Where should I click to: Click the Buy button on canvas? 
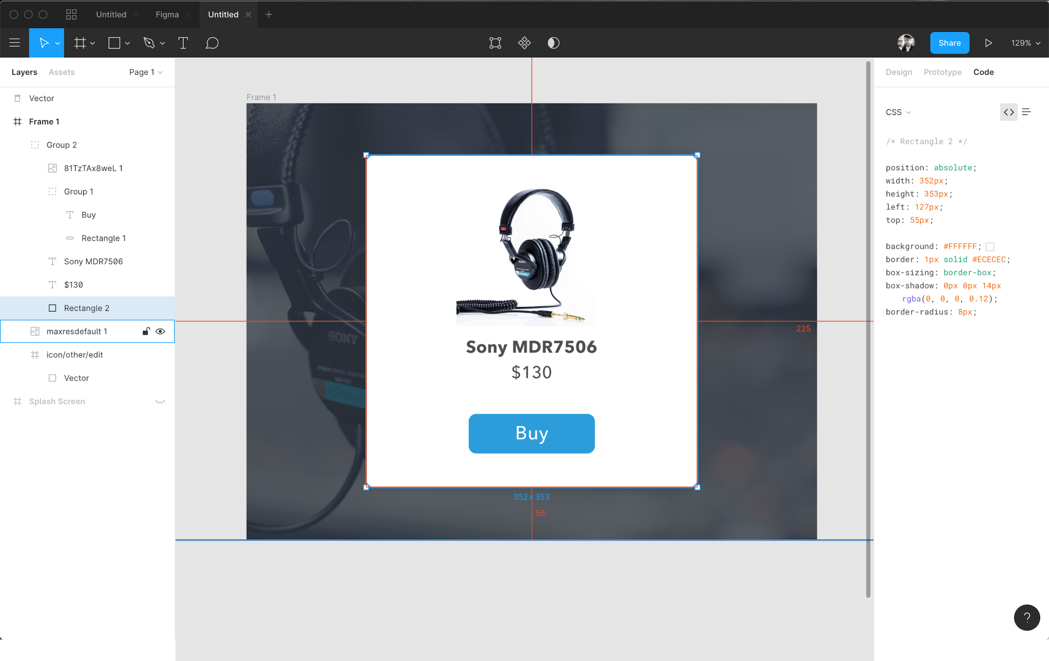pos(532,434)
